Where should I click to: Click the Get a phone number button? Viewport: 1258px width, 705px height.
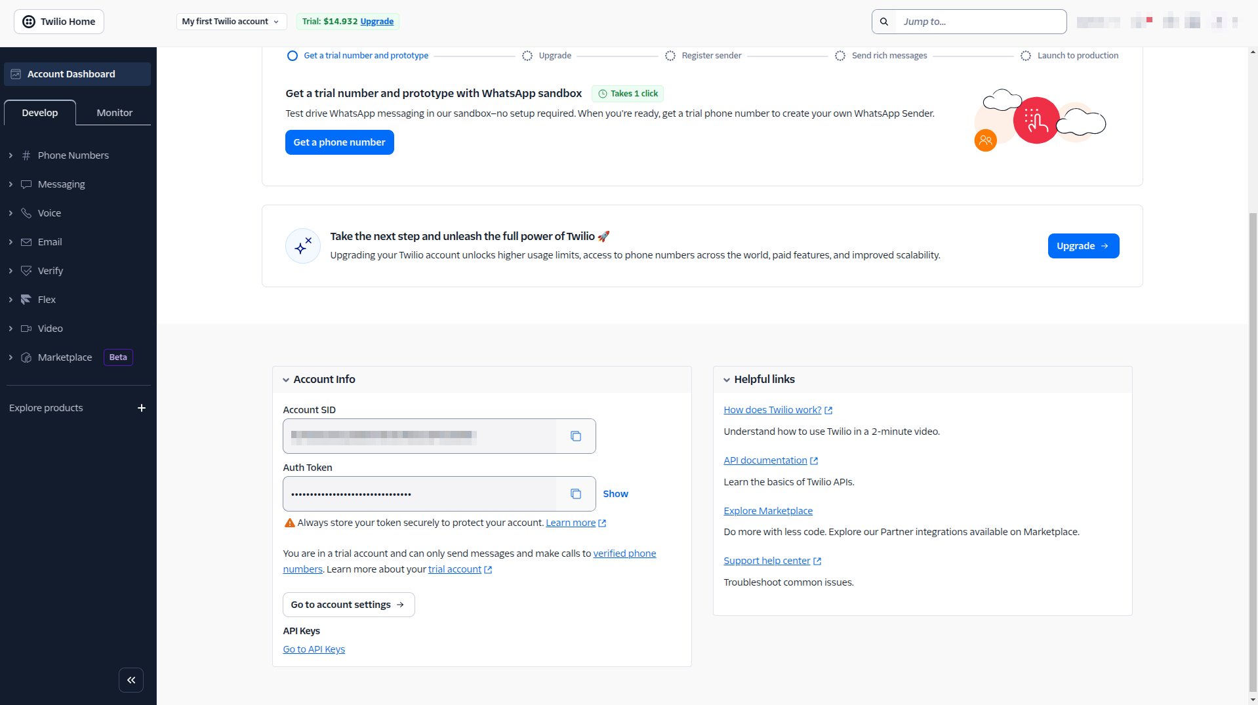[x=340, y=142]
